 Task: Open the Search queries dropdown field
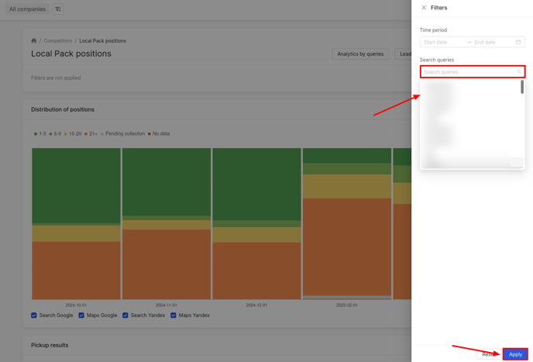click(x=468, y=72)
